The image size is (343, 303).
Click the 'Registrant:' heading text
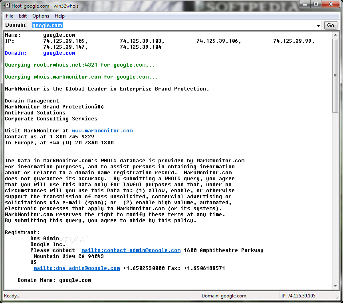click(x=22, y=232)
